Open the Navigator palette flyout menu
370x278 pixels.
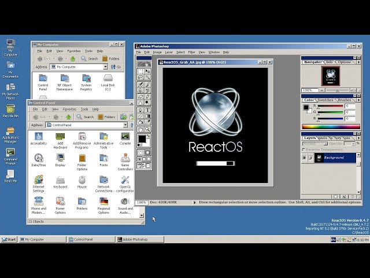coord(358,62)
